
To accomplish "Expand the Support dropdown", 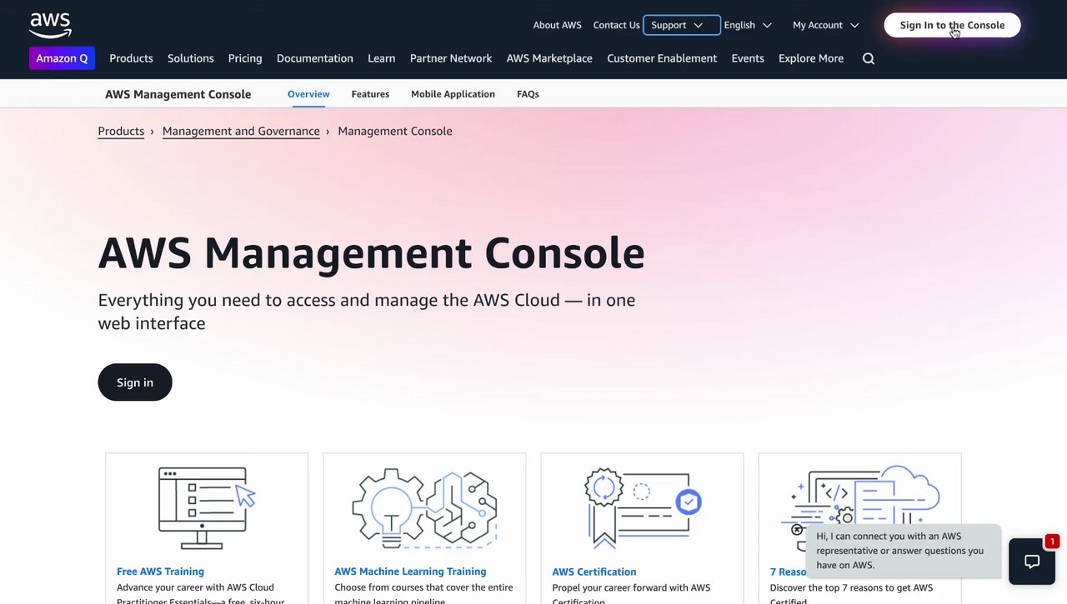I will 682,25.
